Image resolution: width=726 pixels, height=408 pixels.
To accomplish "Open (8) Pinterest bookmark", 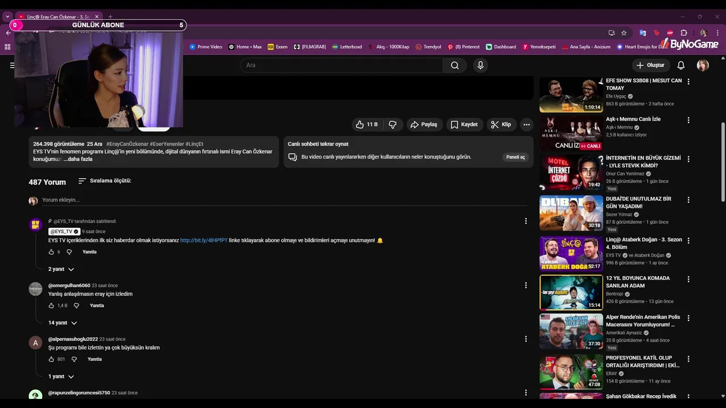I will [463, 47].
